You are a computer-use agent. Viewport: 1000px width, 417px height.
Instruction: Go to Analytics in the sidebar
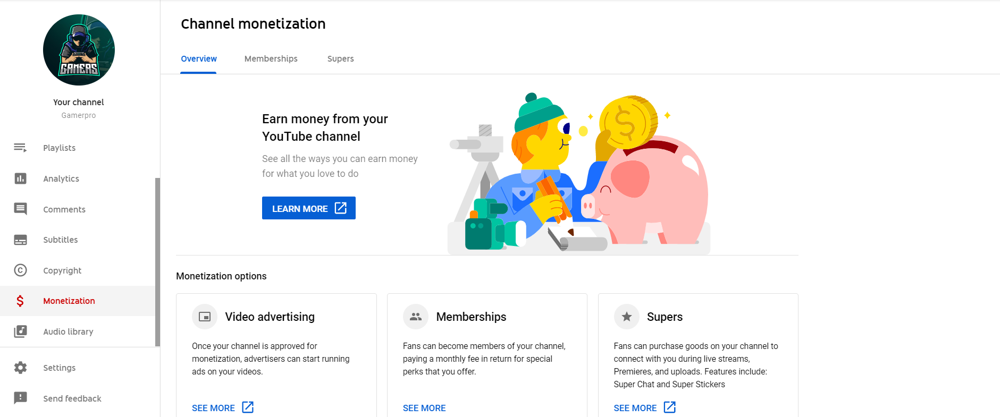point(78,178)
